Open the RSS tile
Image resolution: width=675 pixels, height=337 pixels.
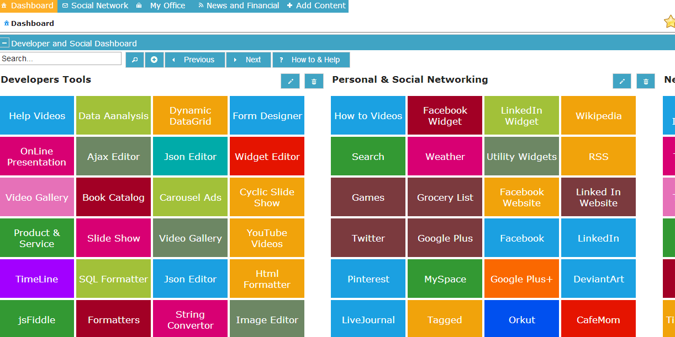point(598,156)
